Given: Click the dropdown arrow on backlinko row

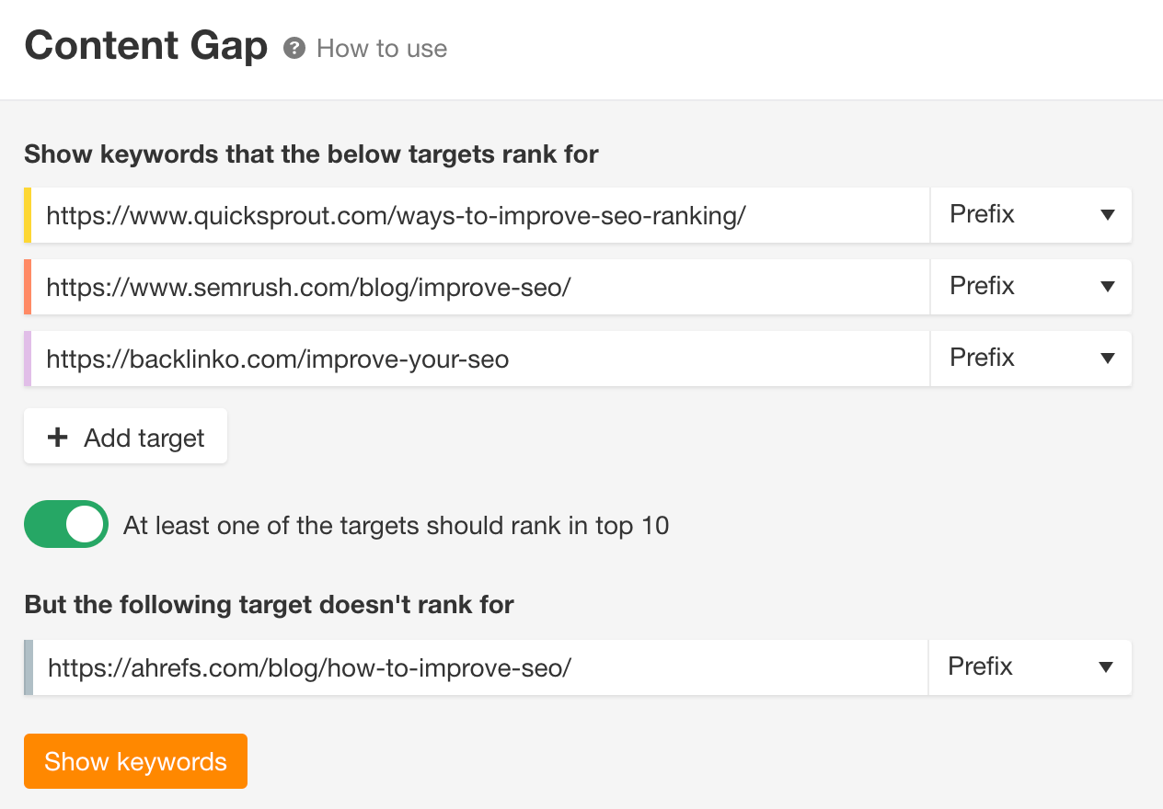Looking at the screenshot, I should pyautogui.click(x=1108, y=359).
